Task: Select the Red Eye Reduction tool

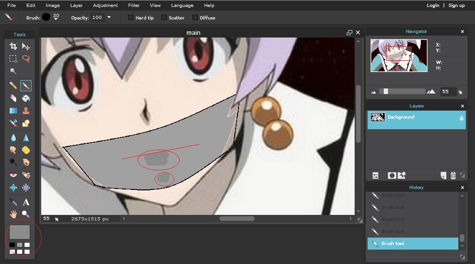Action: (13, 175)
